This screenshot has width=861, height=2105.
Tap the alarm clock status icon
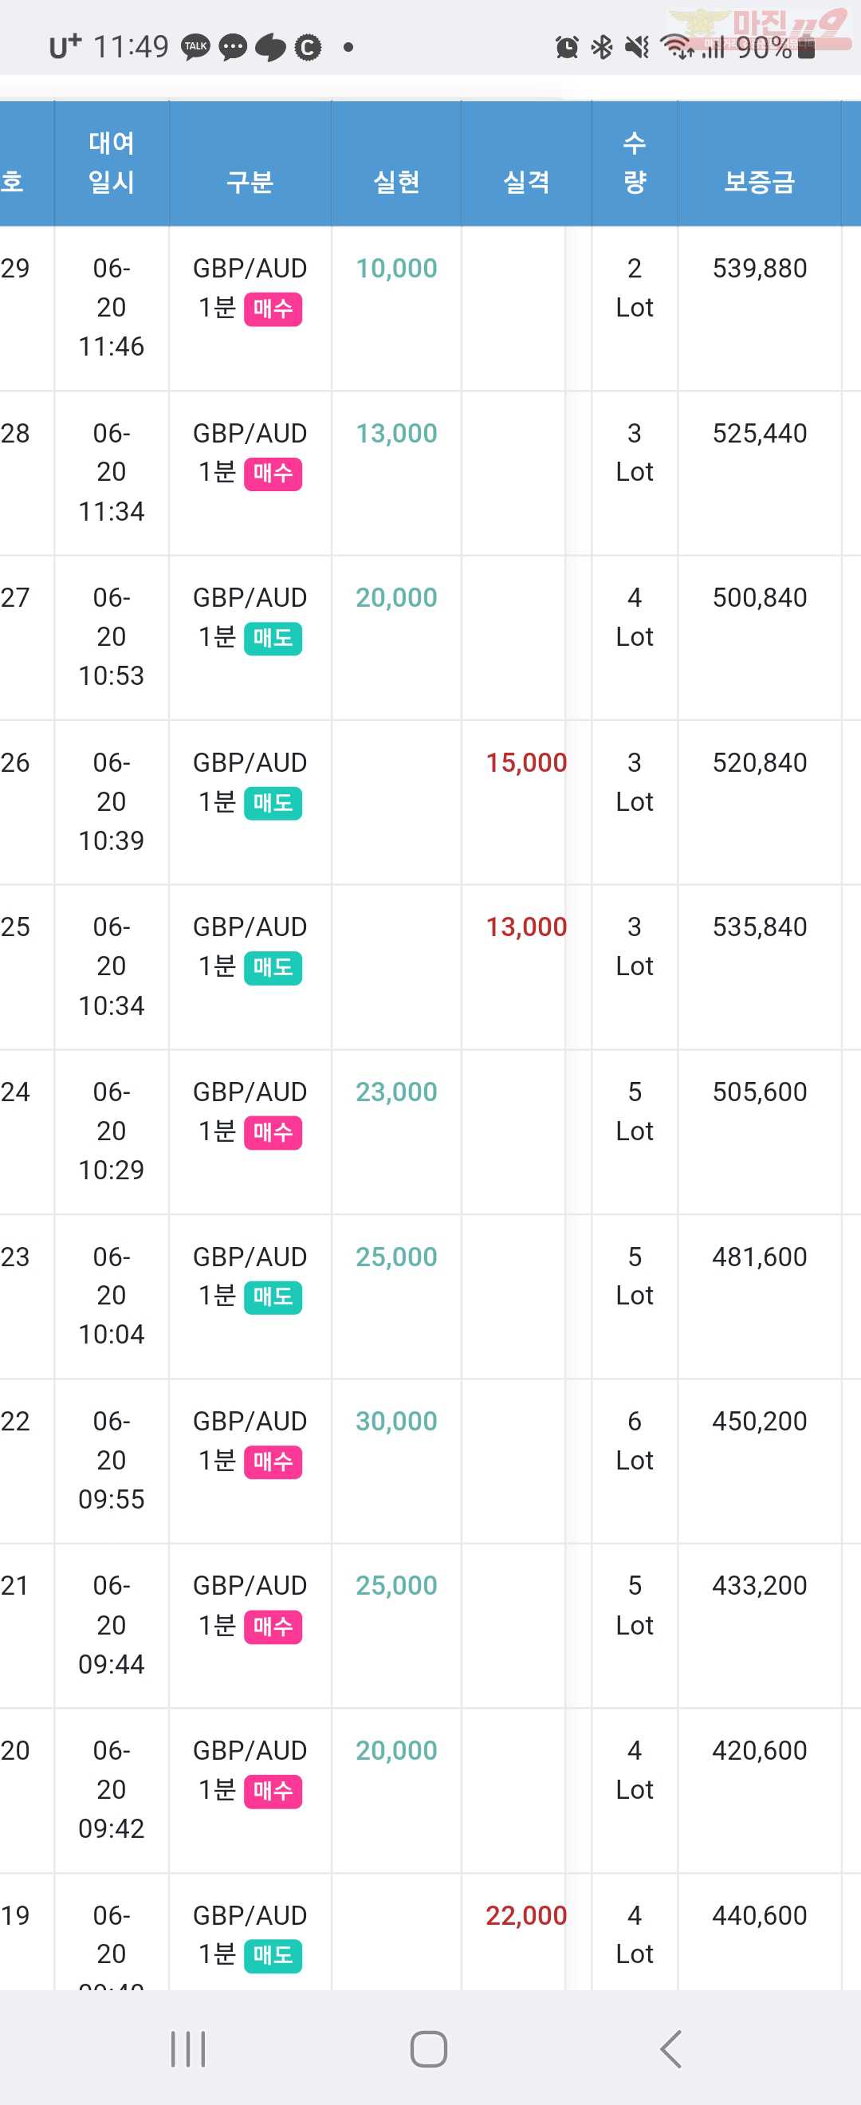click(x=567, y=47)
